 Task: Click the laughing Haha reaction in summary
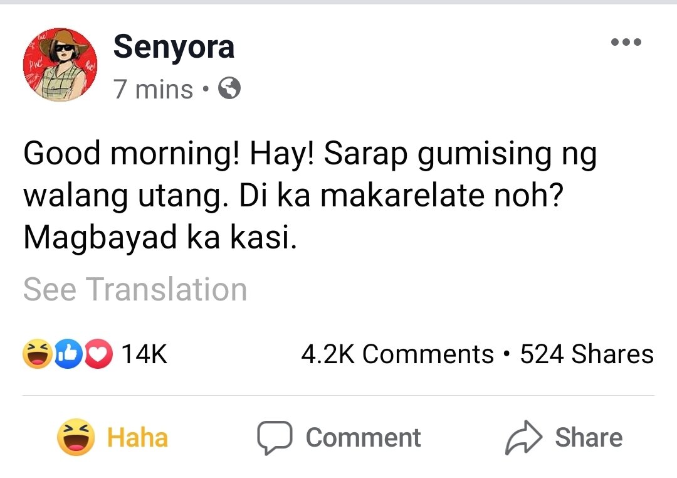38,354
